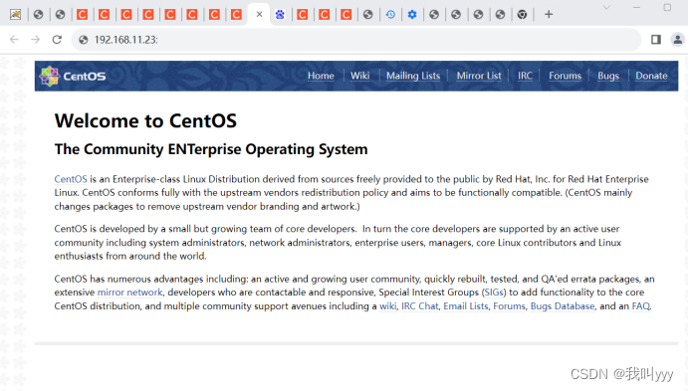Close the active tab
The image size is (689, 391).
point(259,15)
